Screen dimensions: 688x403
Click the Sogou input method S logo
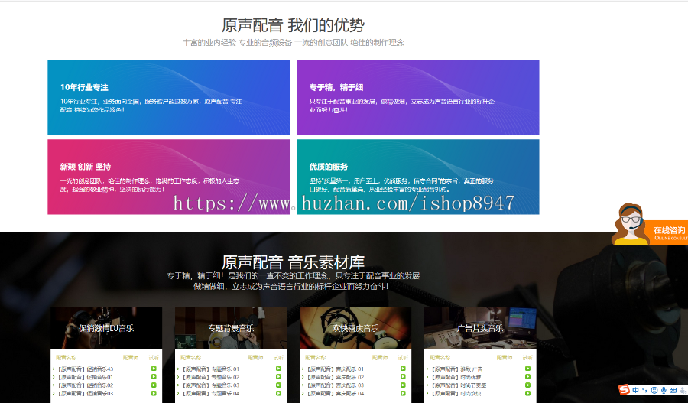pos(624,390)
